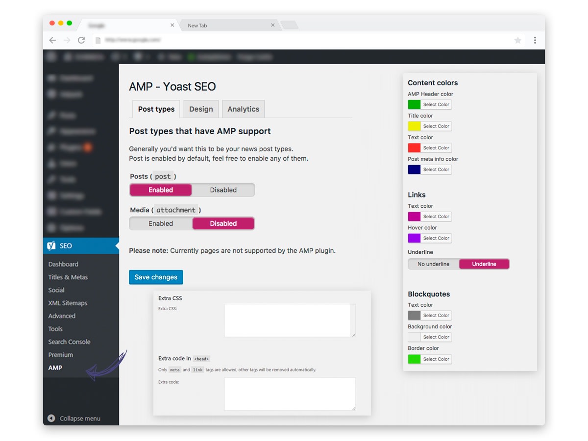
Task: Click the browser back arrow
Action: tap(52, 40)
